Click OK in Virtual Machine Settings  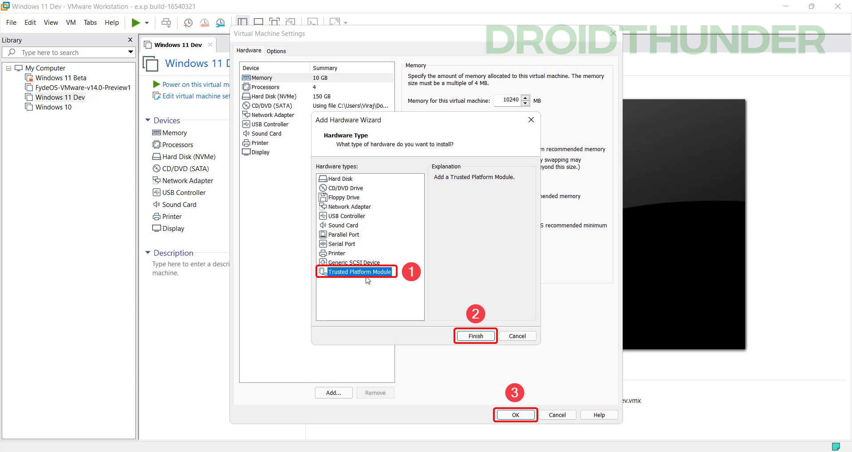[516, 415]
